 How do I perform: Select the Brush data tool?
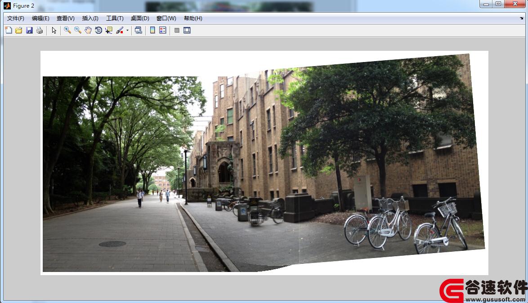tap(120, 30)
